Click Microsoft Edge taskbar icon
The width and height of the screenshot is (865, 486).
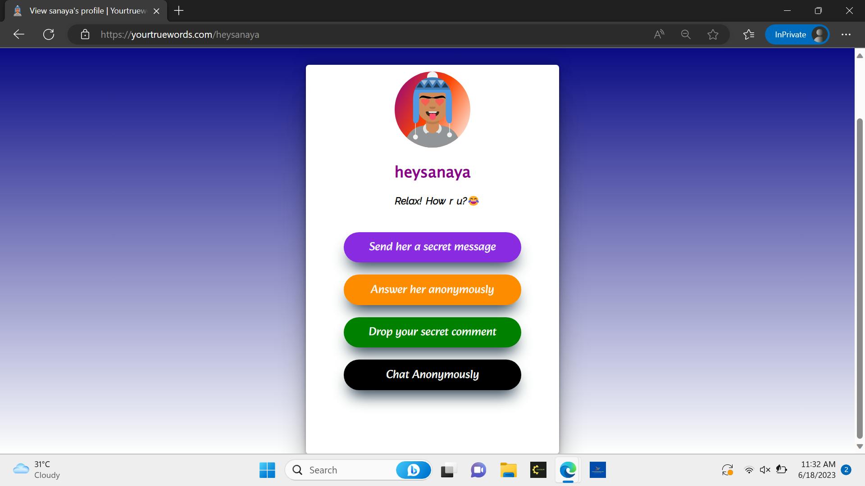(568, 470)
